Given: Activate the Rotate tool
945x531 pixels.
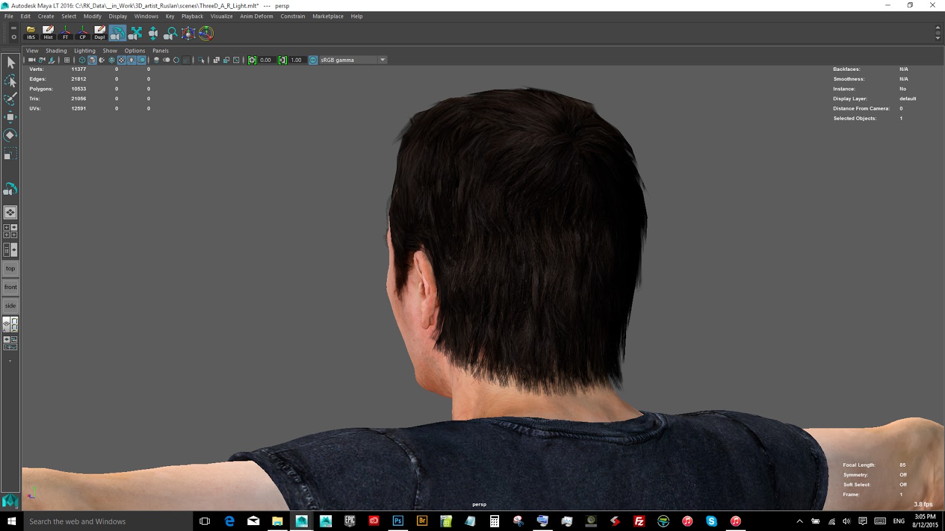Looking at the screenshot, I should click(x=11, y=135).
